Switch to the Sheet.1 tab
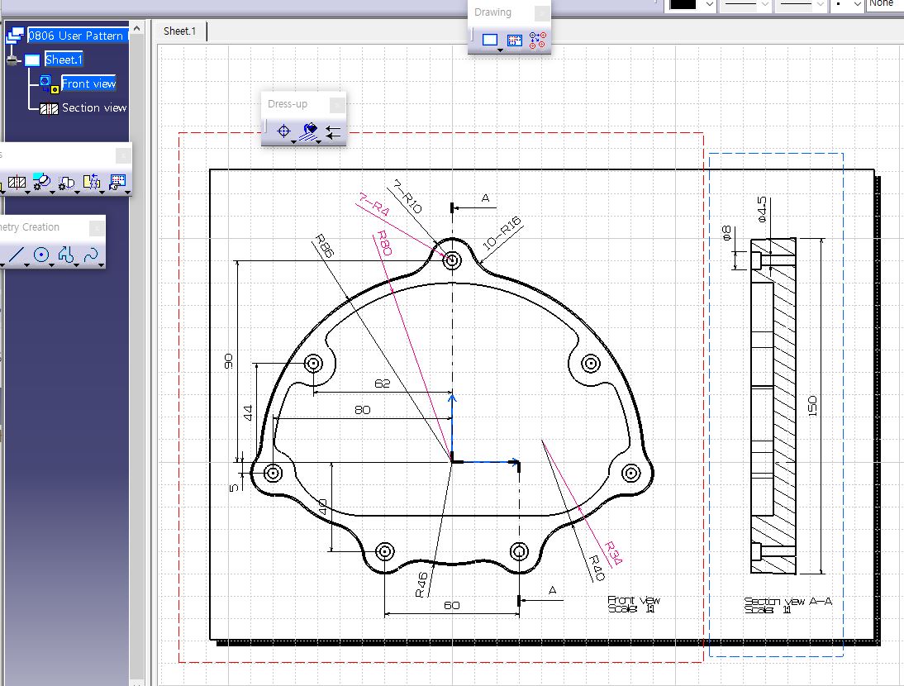904x686 pixels. pos(180,31)
